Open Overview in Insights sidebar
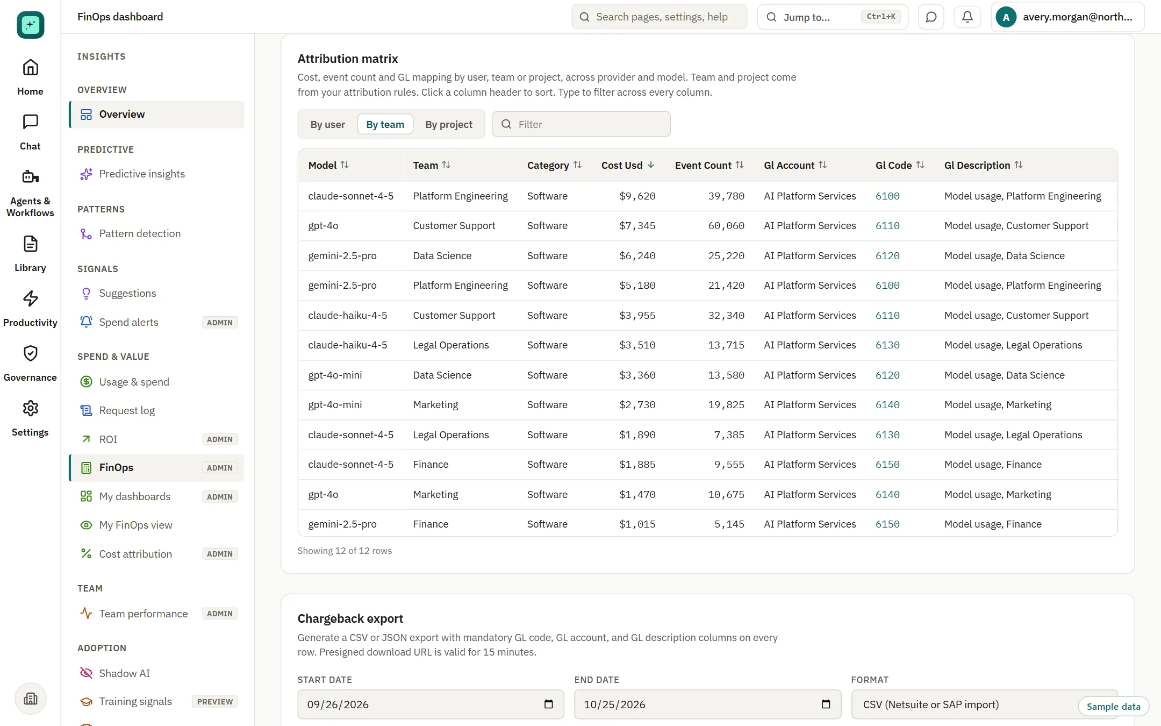Screen dimensions: 1161x726 [x=156, y=114]
